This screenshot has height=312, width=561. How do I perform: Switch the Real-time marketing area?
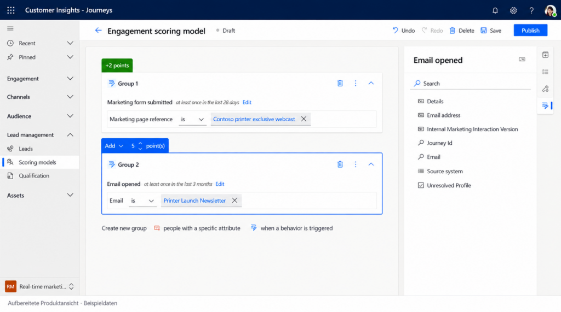pos(39,286)
